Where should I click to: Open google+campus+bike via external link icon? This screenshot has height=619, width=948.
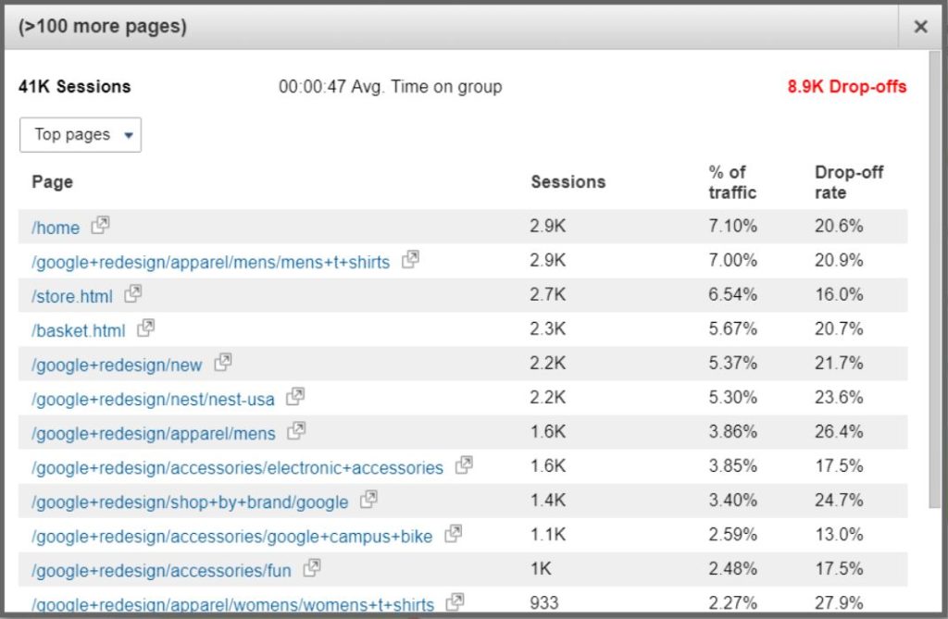[x=453, y=535]
